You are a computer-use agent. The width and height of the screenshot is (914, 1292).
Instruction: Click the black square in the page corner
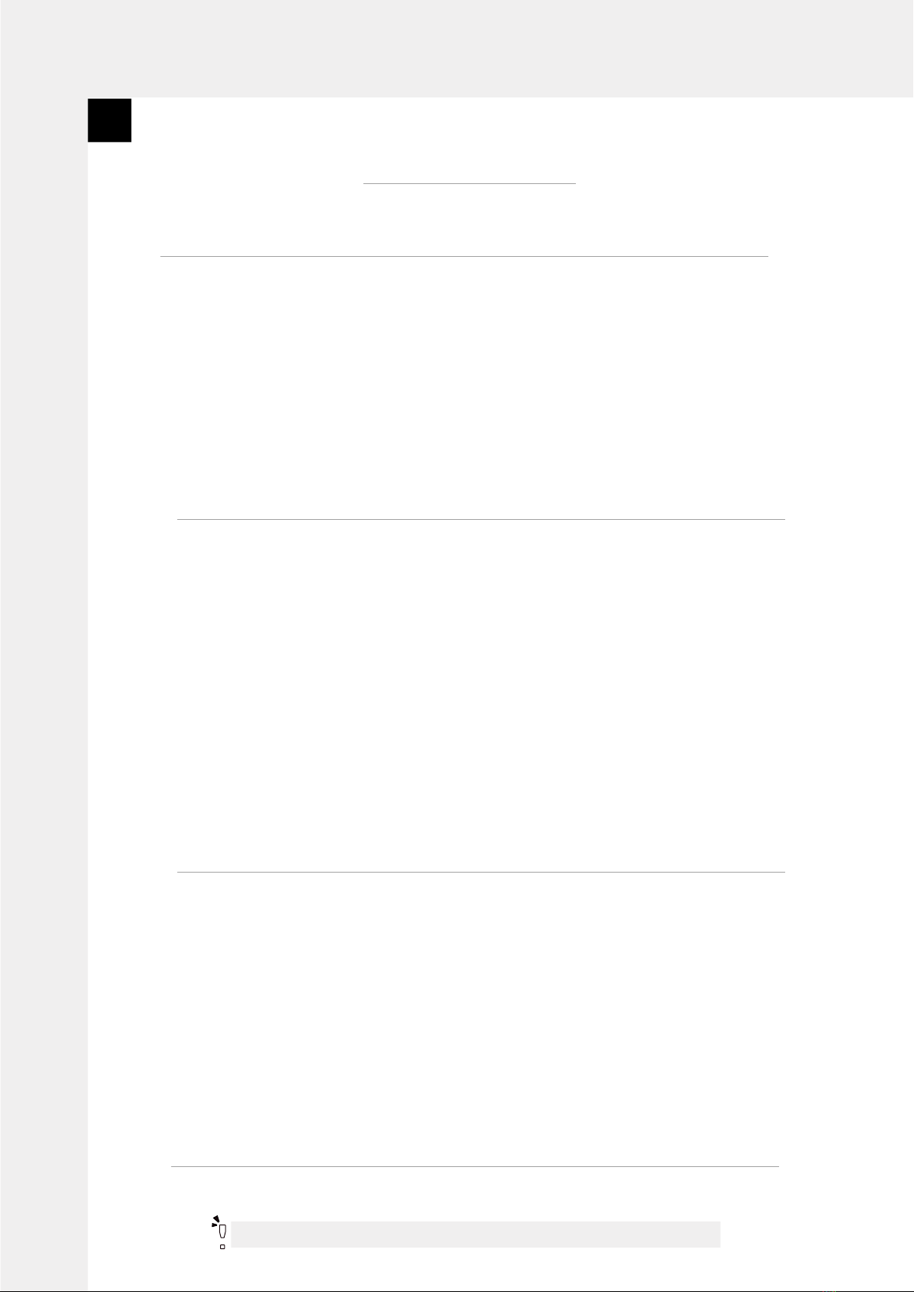(x=110, y=120)
